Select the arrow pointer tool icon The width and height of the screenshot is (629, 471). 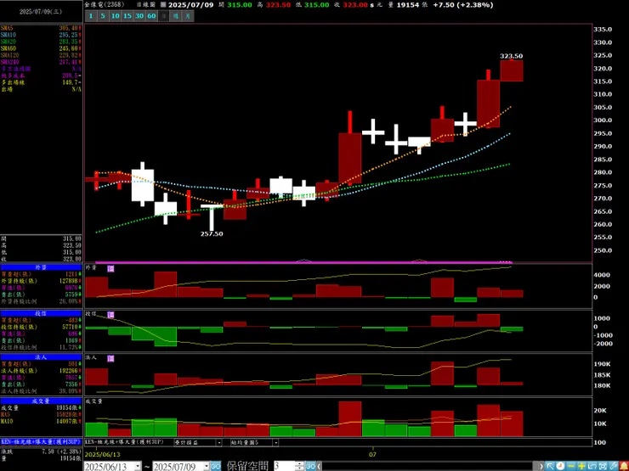pyautogui.click(x=550, y=466)
